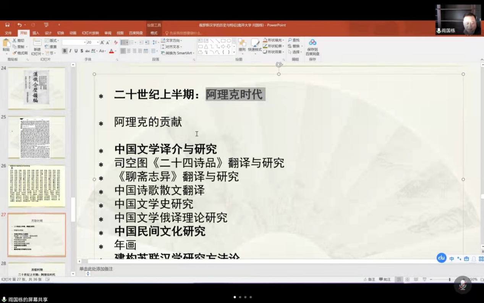Increase list indent level
Image resolution: width=484 pixels, height=303 pixels.
[147, 42]
